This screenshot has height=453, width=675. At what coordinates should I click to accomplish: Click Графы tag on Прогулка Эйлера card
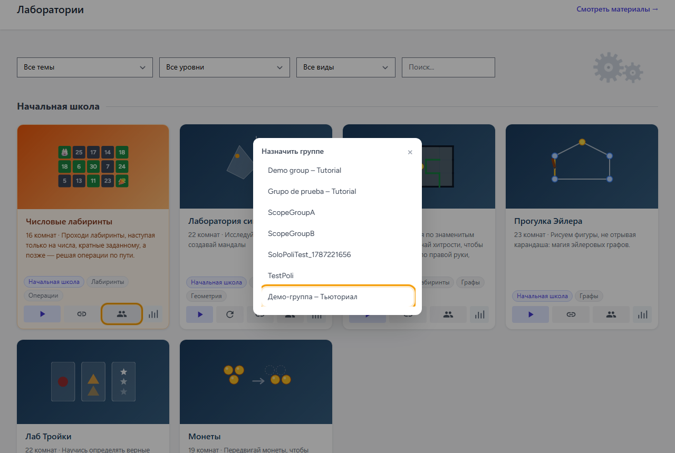589,296
